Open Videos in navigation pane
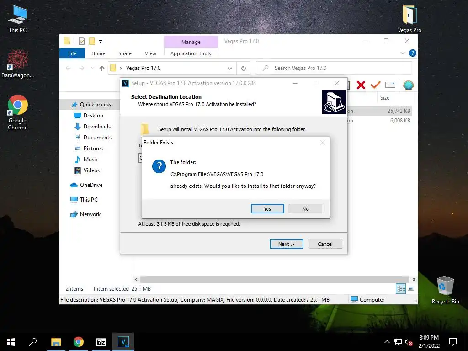 point(91,170)
